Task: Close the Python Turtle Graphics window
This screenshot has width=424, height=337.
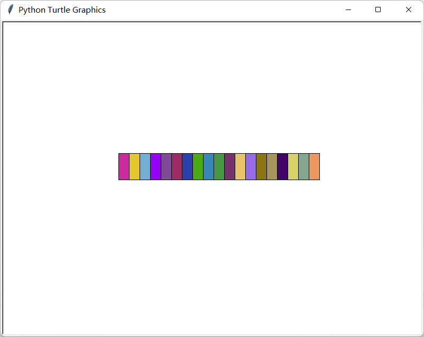Action: (x=408, y=10)
